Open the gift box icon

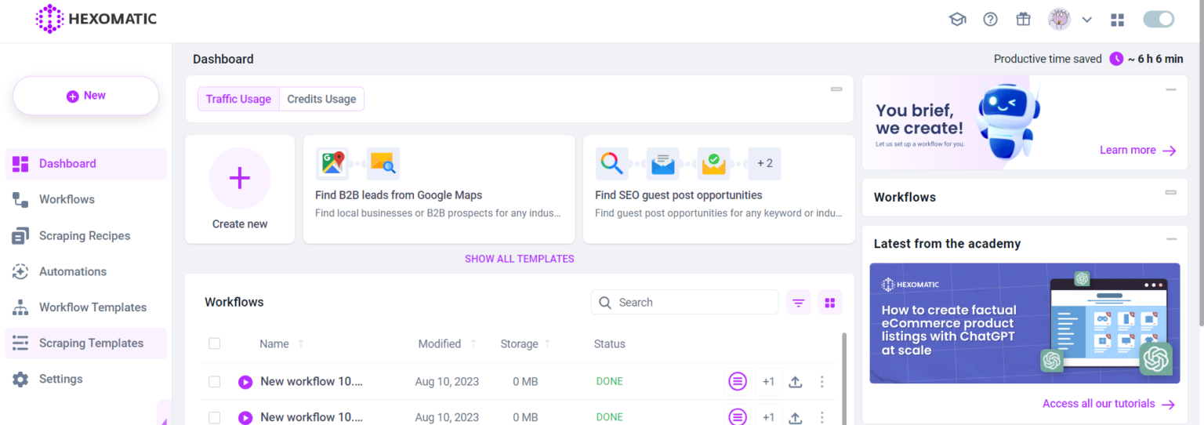tap(1023, 20)
